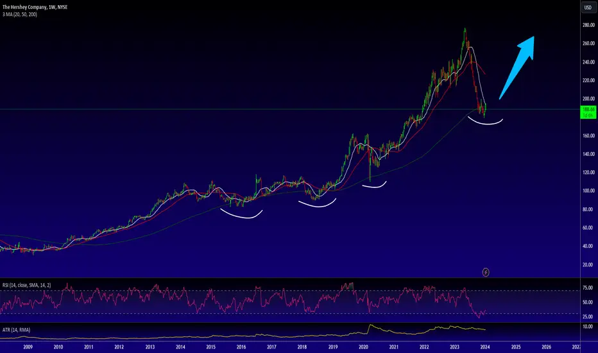The height and width of the screenshot is (353, 598).
Task: Click the 2016 label on time axis
Action: coord(241,347)
